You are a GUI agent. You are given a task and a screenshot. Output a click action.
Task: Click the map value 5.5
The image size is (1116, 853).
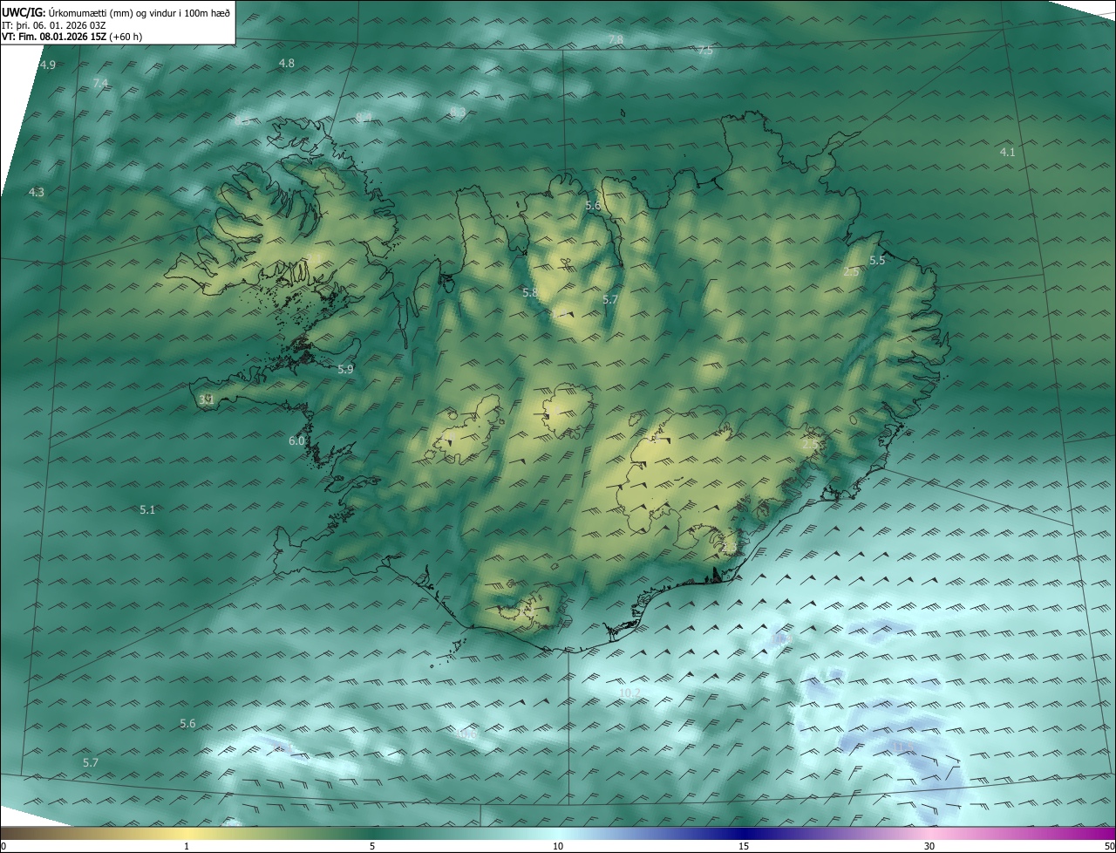click(x=877, y=260)
